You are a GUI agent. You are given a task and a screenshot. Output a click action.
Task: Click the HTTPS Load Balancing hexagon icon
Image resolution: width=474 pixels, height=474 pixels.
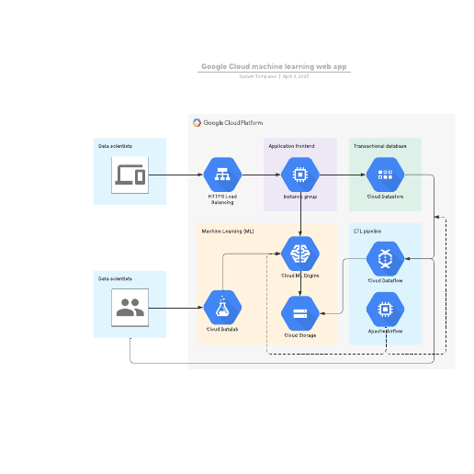[x=222, y=175]
